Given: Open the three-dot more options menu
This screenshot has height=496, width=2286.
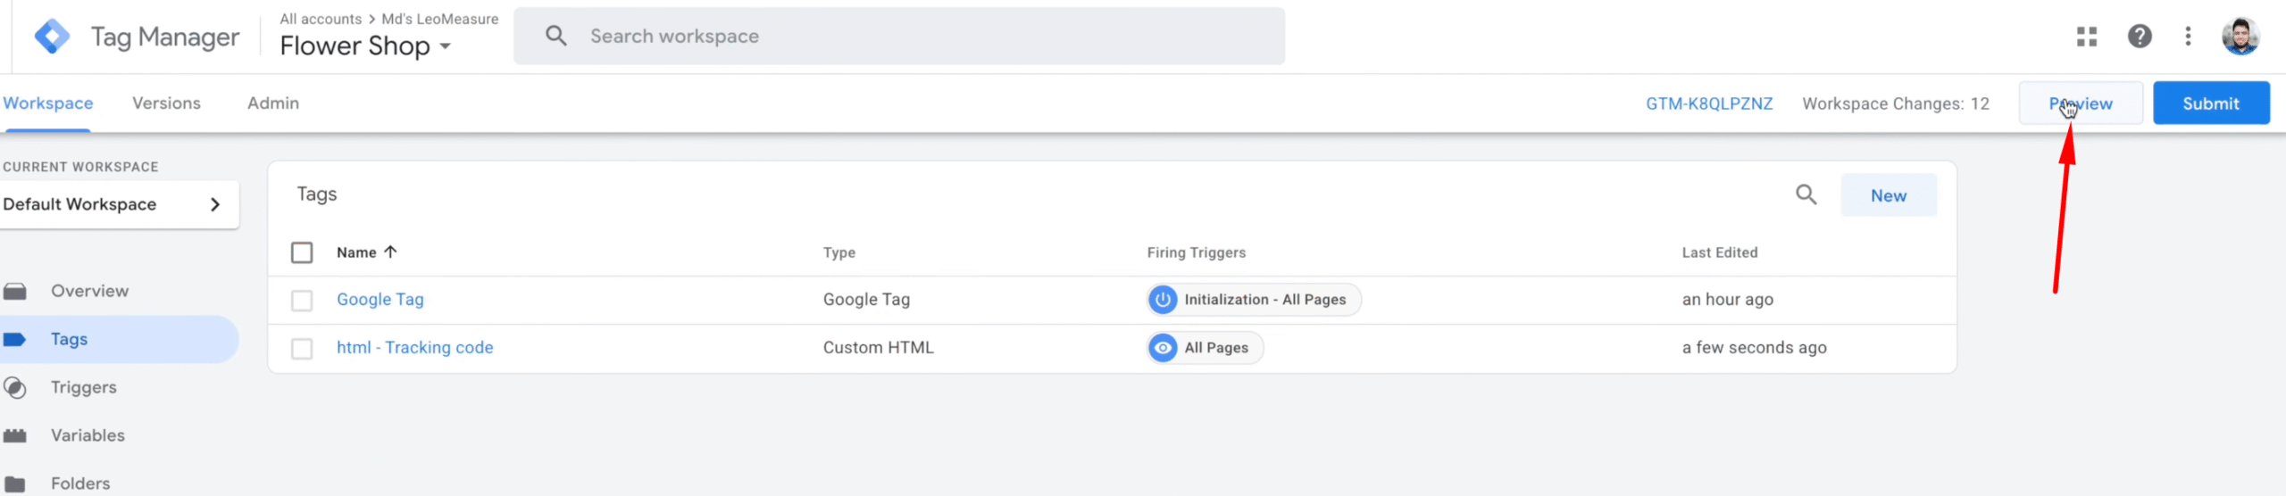Looking at the screenshot, I should coord(2188,37).
